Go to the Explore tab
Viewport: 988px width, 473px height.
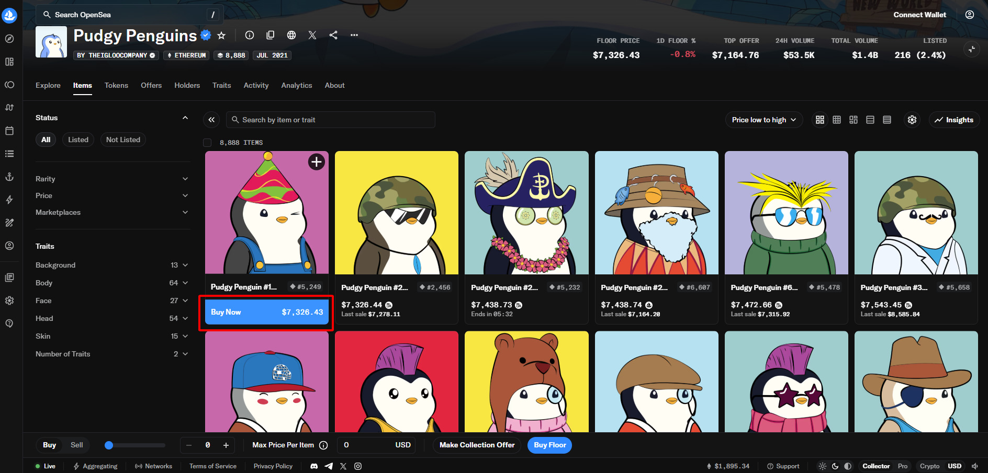[48, 85]
